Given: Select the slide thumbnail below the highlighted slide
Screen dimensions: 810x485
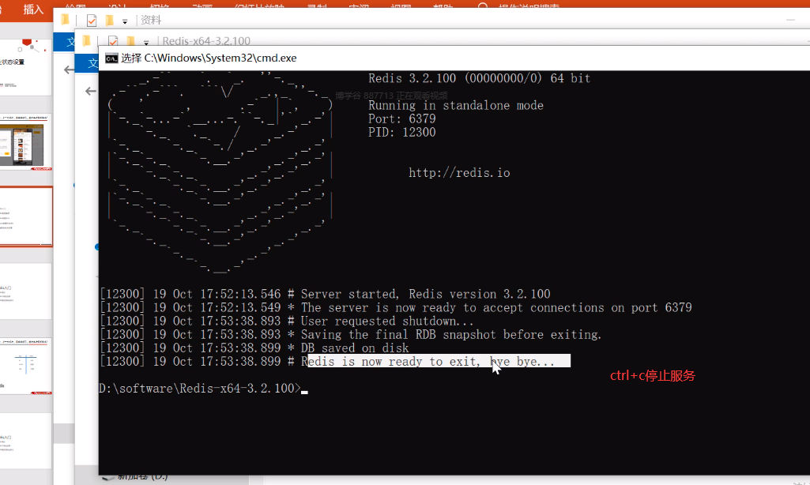Looking at the screenshot, I should 26,291.
